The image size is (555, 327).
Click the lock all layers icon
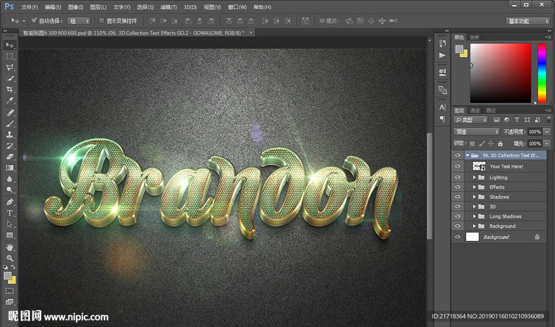pyautogui.click(x=500, y=143)
